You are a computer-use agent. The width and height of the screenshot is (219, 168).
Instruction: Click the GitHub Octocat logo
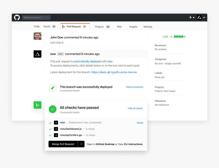(x=17, y=17)
